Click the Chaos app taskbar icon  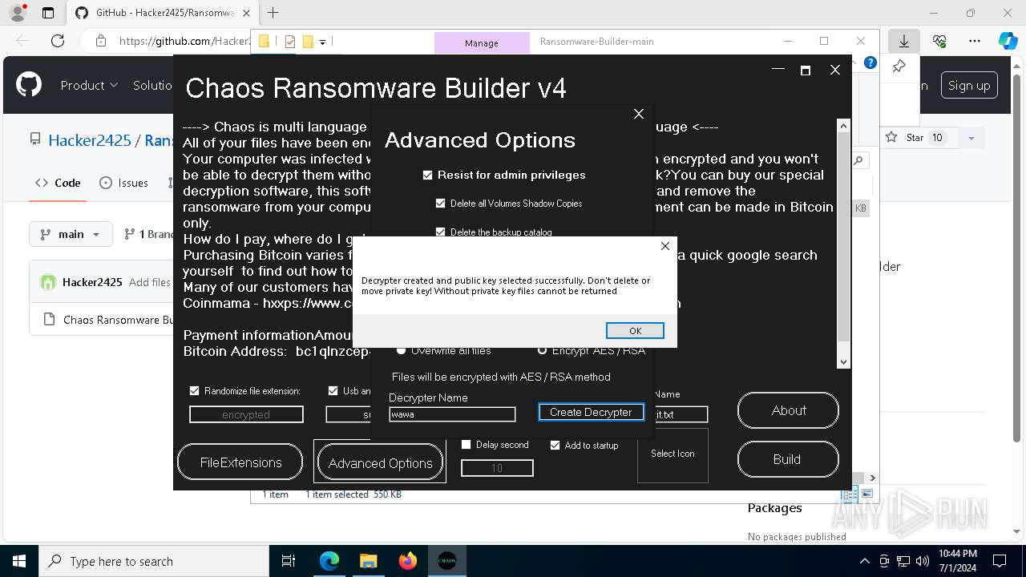point(447,561)
